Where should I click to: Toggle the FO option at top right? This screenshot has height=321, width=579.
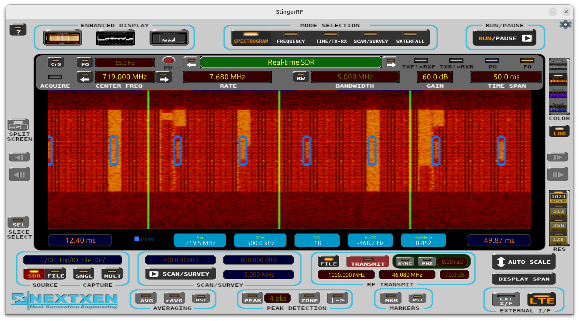pos(527,61)
